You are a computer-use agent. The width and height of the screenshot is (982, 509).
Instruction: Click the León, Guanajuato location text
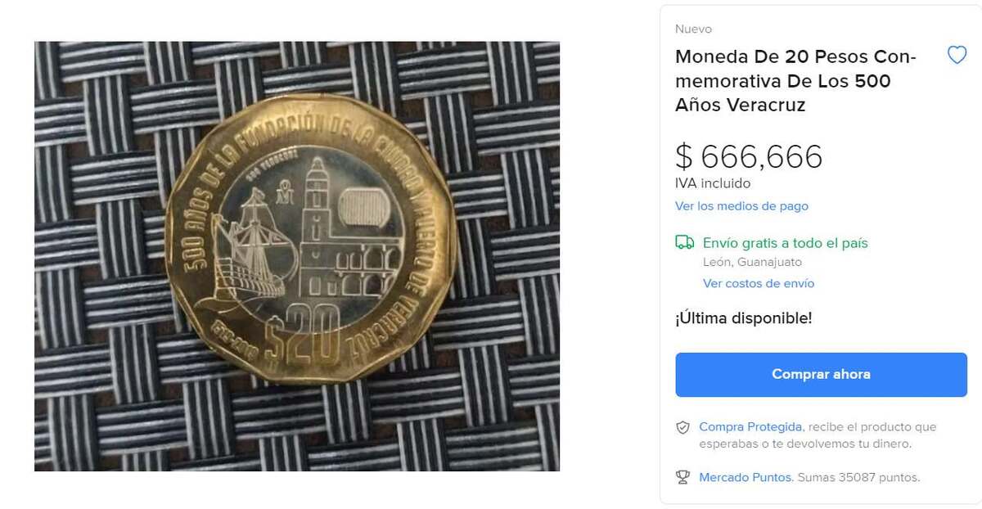pyautogui.click(x=752, y=263)
